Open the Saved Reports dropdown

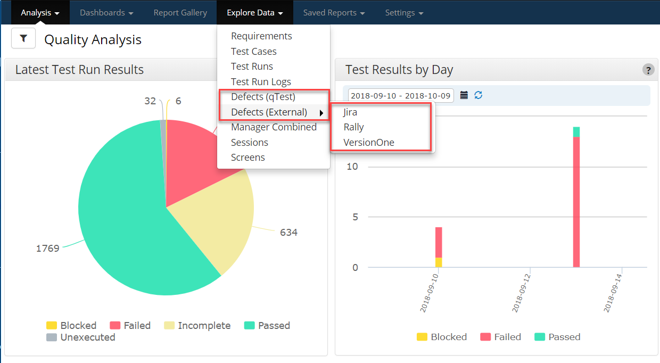pos(334,12)
